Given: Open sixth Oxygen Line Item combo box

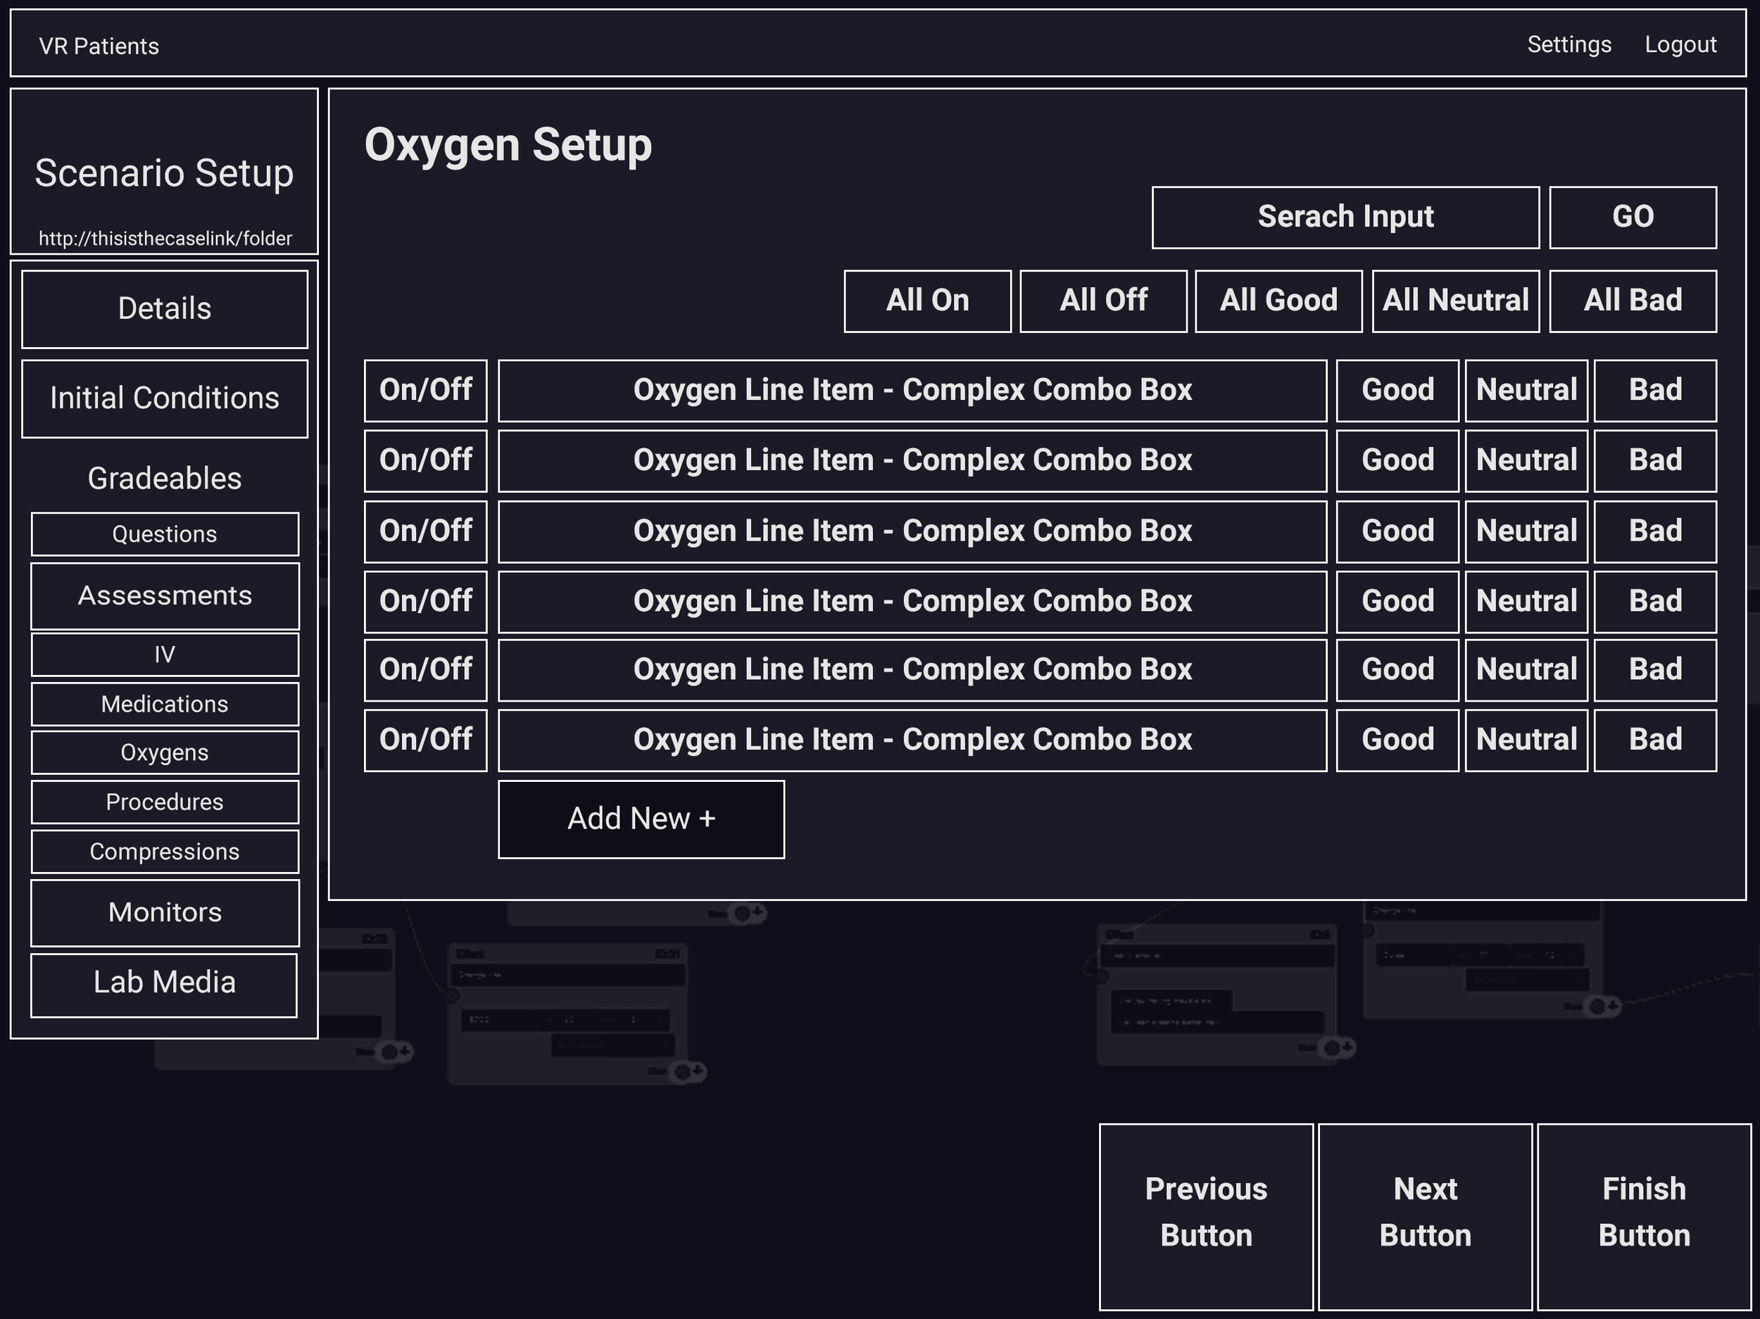Looking at the screenshot, I should 912,740.
